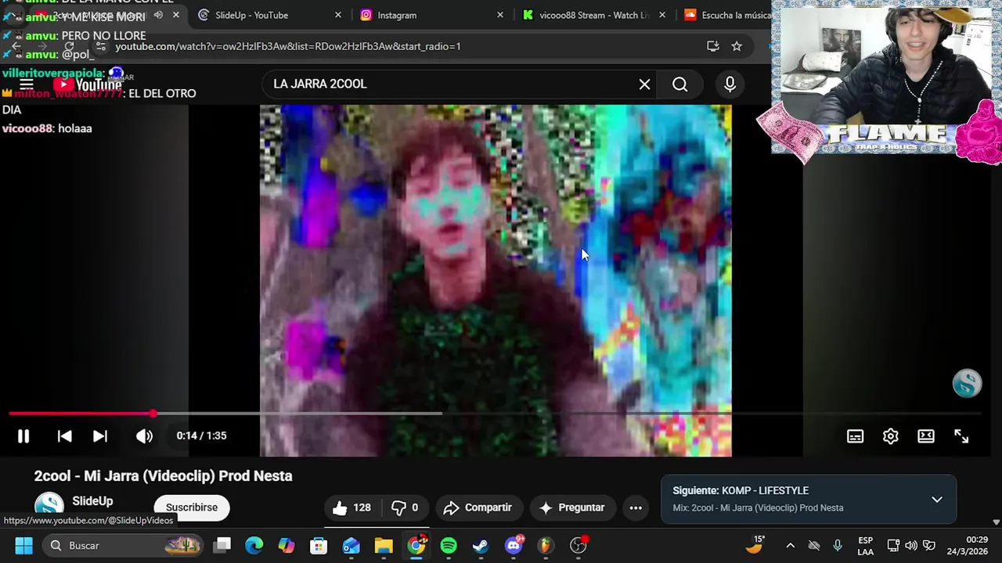The width and height of the screenshot is (1002, 563).
Task: Show hidden system tray icons chevron
Action: 790,546
